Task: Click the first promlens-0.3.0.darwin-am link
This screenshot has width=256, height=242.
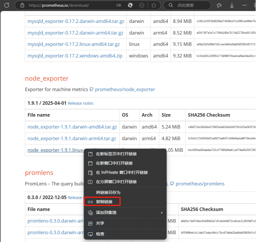Action: coord(55,221)
